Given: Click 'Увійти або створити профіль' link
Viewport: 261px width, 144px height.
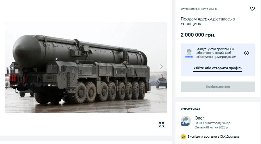Looking at the screenshot, I should point(218,68).
